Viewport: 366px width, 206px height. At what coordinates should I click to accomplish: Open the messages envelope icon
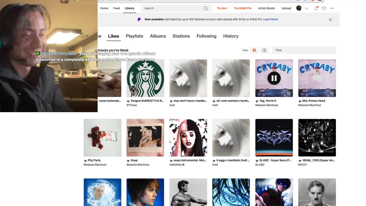coord(324,8)
